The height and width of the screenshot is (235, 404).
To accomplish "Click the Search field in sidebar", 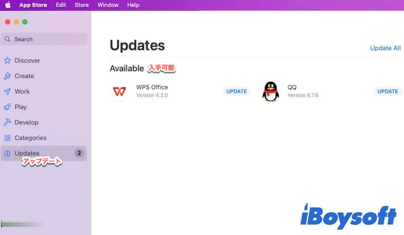I will (44, 39).
